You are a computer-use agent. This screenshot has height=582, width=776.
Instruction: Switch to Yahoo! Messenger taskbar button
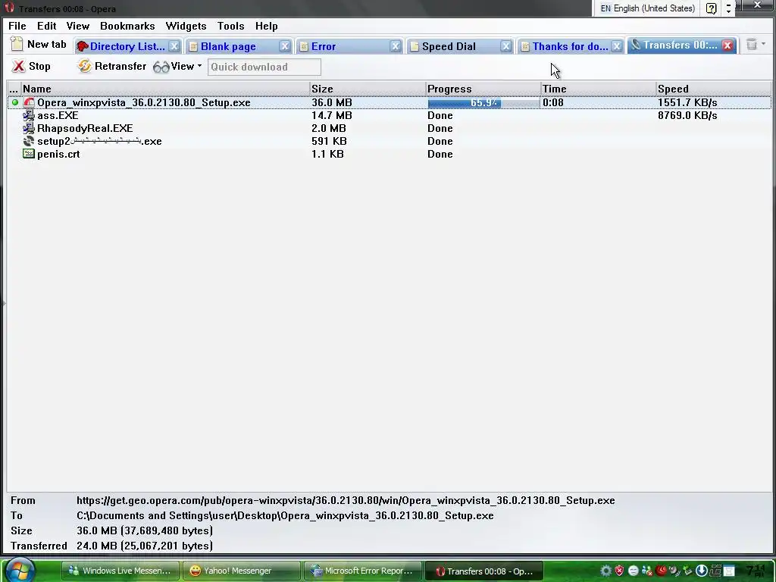tap(242, 571)
